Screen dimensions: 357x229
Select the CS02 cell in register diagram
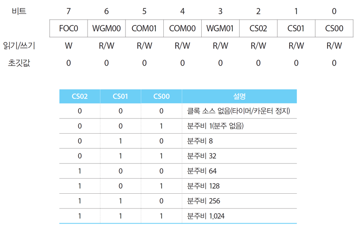click(258, 29)
